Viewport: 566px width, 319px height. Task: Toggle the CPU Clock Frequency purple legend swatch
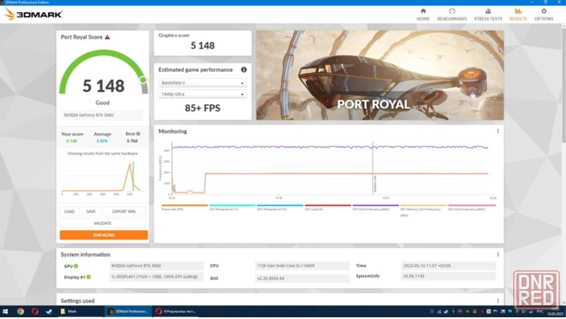(375, 206)
